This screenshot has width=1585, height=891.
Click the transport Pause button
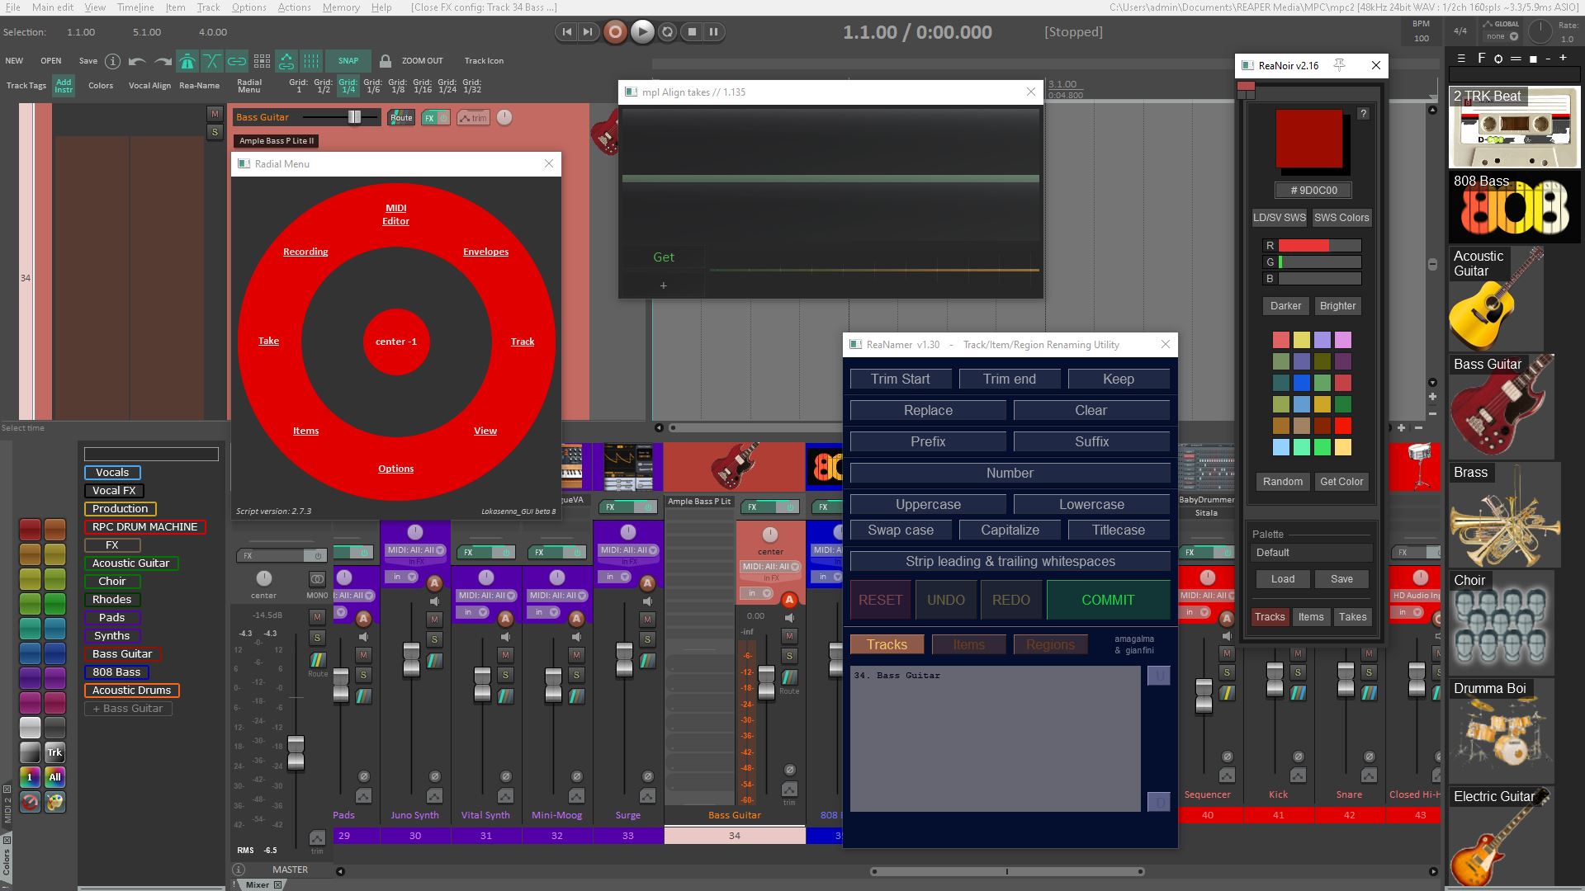pyautogui.click(x=714, y=32)
